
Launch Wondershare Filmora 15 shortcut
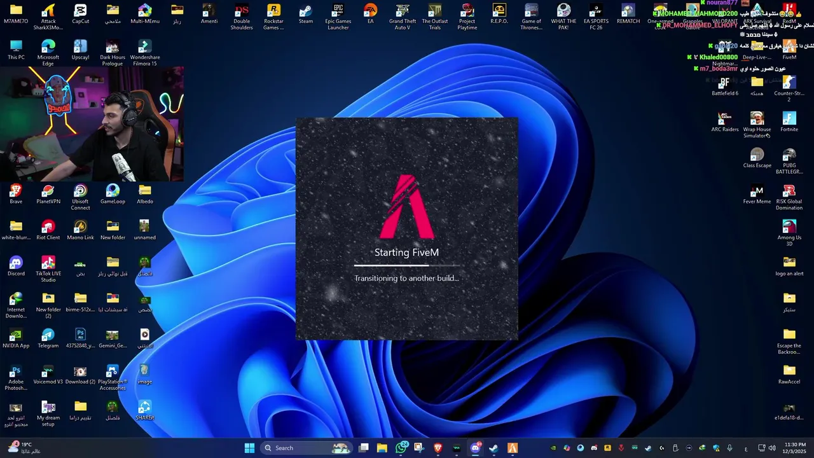pos(145,53)
